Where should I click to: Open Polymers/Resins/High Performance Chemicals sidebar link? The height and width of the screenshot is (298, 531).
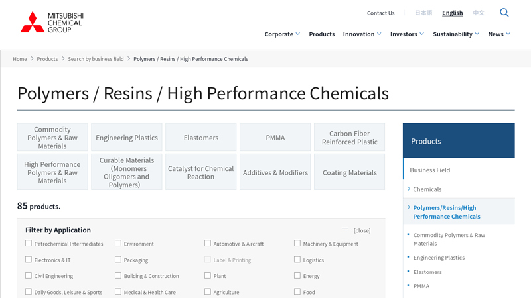447,212
